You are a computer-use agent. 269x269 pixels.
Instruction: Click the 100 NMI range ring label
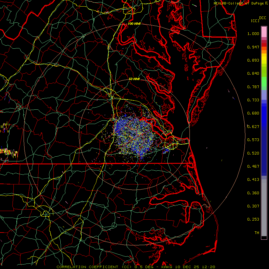click(x=134, y=24)
